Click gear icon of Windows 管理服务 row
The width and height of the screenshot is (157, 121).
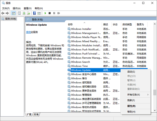click(x=69, y=95)
